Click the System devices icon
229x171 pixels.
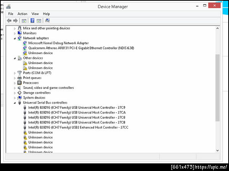coord(19,98)
